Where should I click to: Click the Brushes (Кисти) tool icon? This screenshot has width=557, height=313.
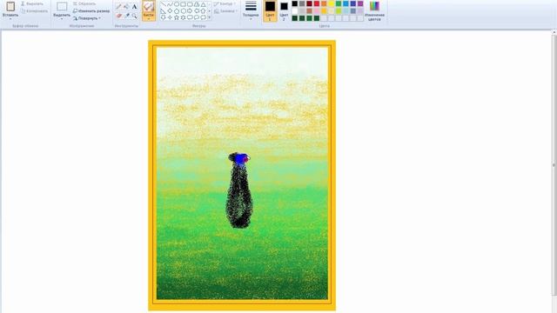(x=149, y=7)
